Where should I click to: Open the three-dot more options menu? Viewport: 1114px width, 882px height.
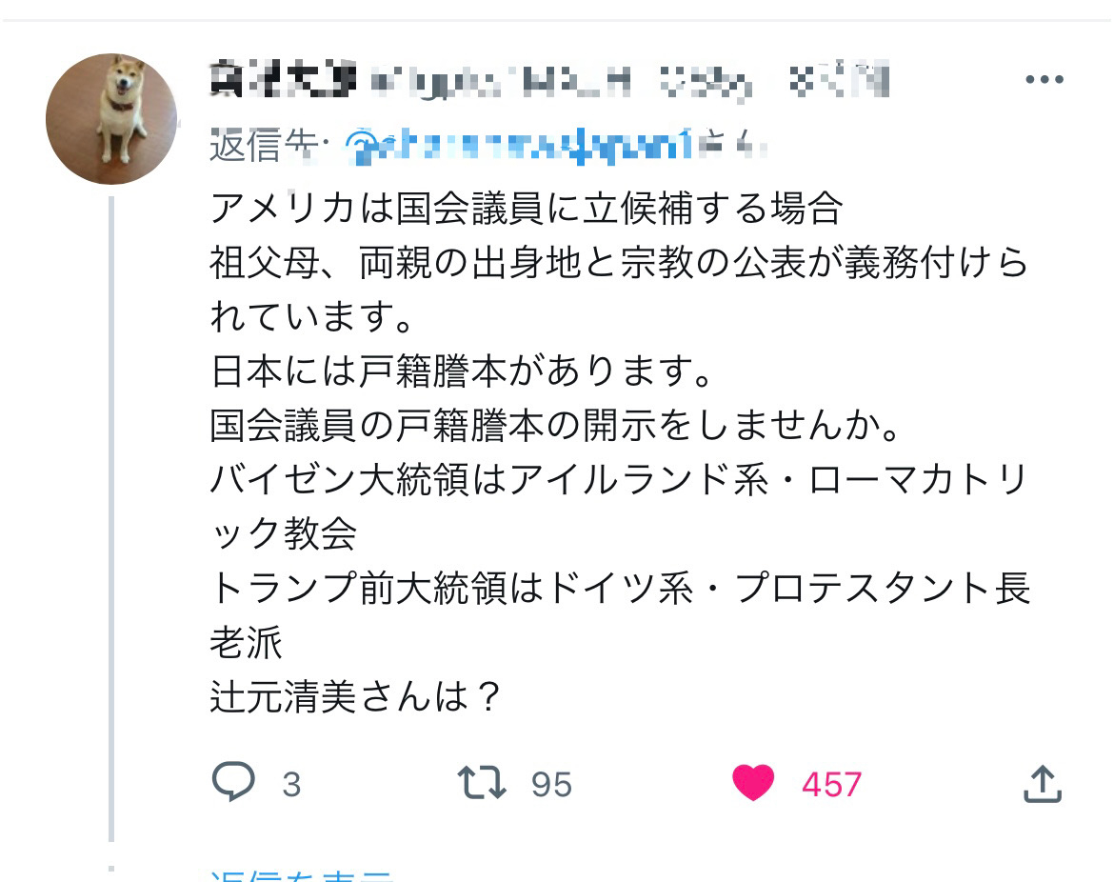[x=1044, y=79]
